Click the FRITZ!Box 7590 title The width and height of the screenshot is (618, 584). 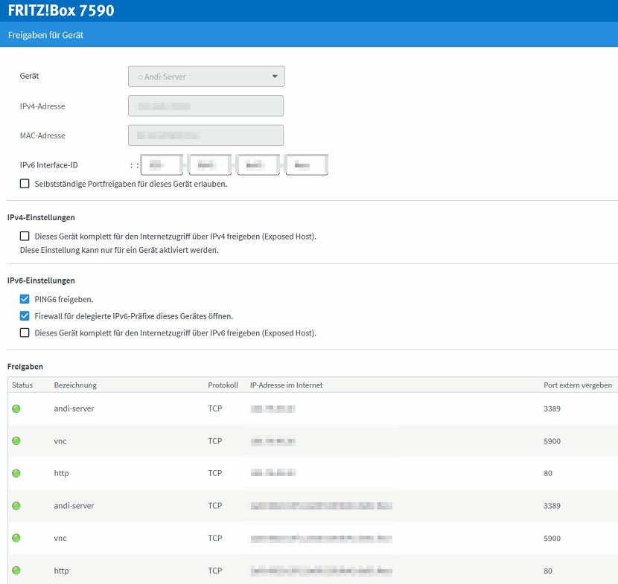61,11
